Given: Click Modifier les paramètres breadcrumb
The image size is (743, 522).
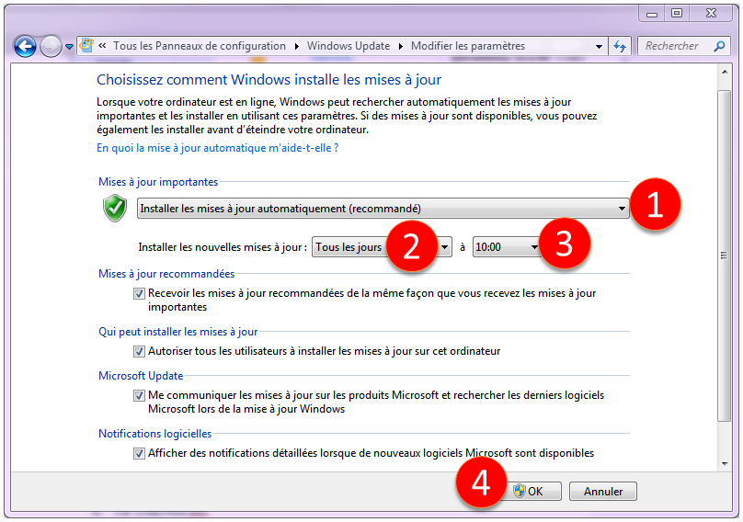Looking at the screenshot, I should point(468,46).
